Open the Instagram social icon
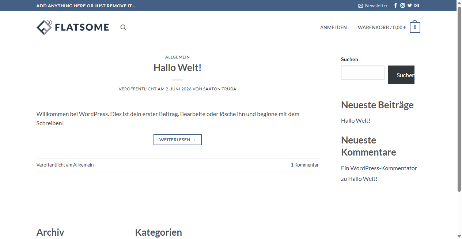The height and width of the screenshot is (239, 462). tap(402, 5)
